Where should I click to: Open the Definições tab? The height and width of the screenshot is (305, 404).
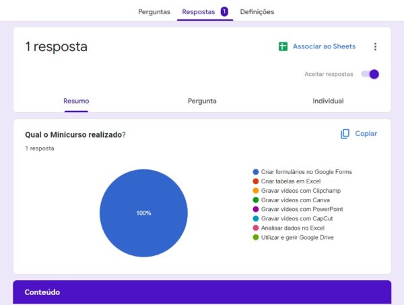(257, 12)
